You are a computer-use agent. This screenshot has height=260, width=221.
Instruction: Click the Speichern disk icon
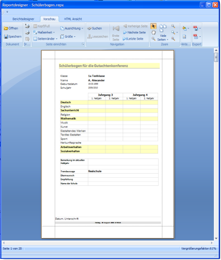tap(6, 37)
